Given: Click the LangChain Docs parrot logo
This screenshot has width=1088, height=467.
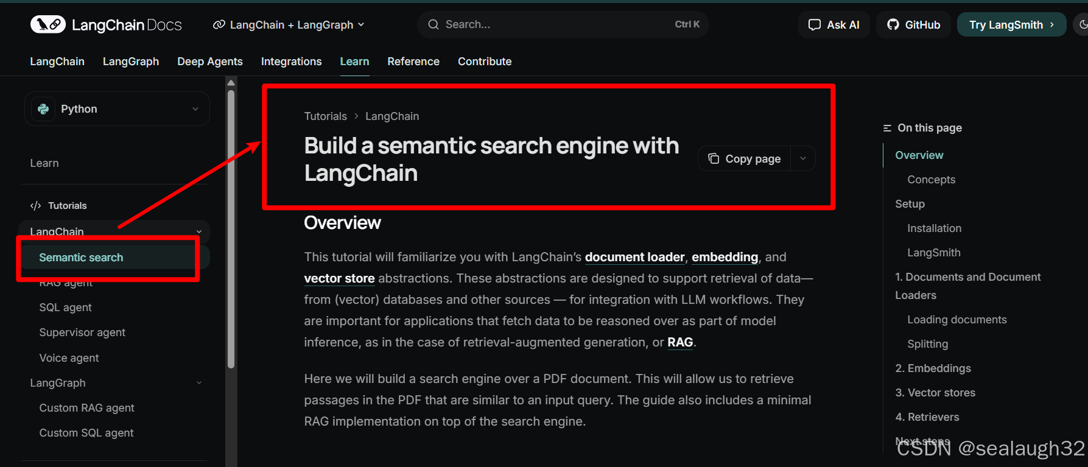Looking at the screenshot, I should (x=48, y=24).
